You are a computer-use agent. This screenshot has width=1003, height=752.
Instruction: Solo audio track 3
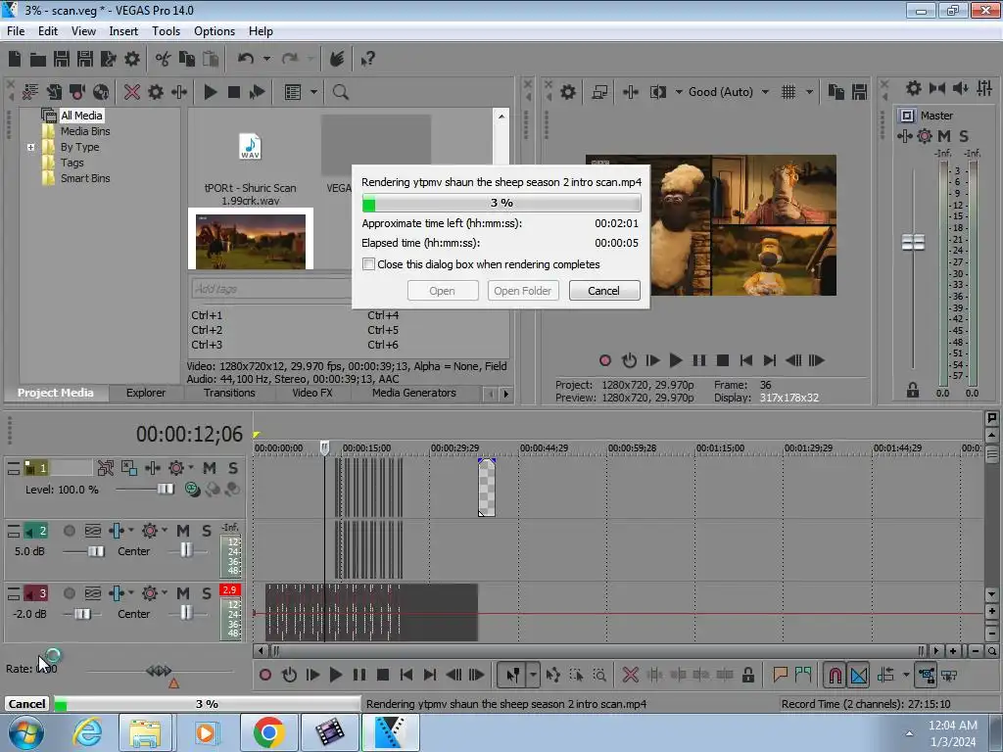click(x=207, y=593)
